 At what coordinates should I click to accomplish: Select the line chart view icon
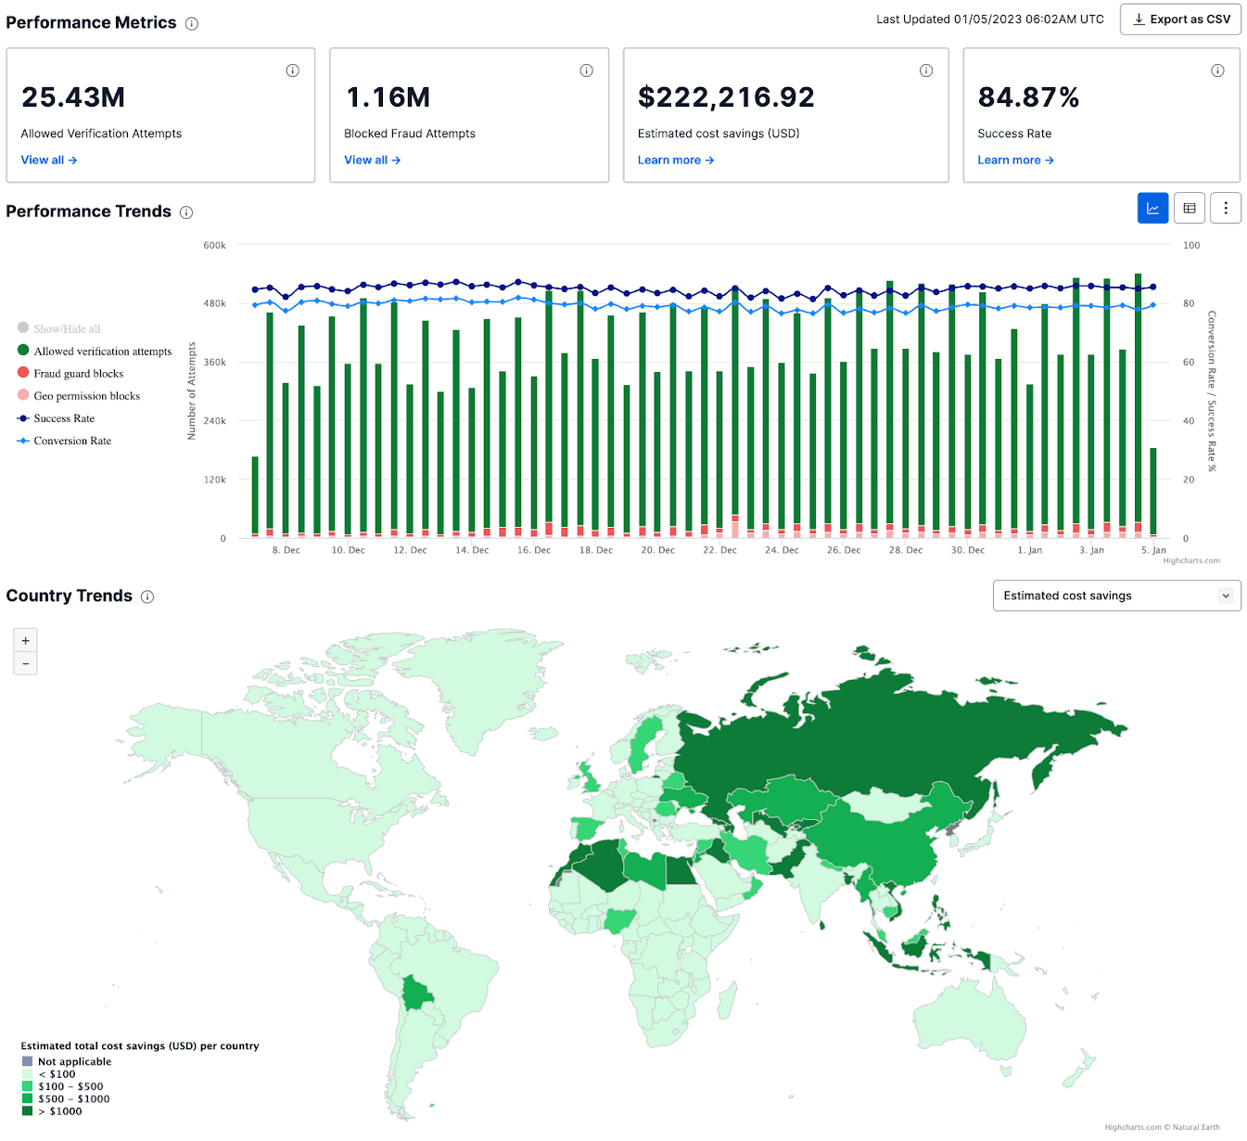tap(1152, 208)
